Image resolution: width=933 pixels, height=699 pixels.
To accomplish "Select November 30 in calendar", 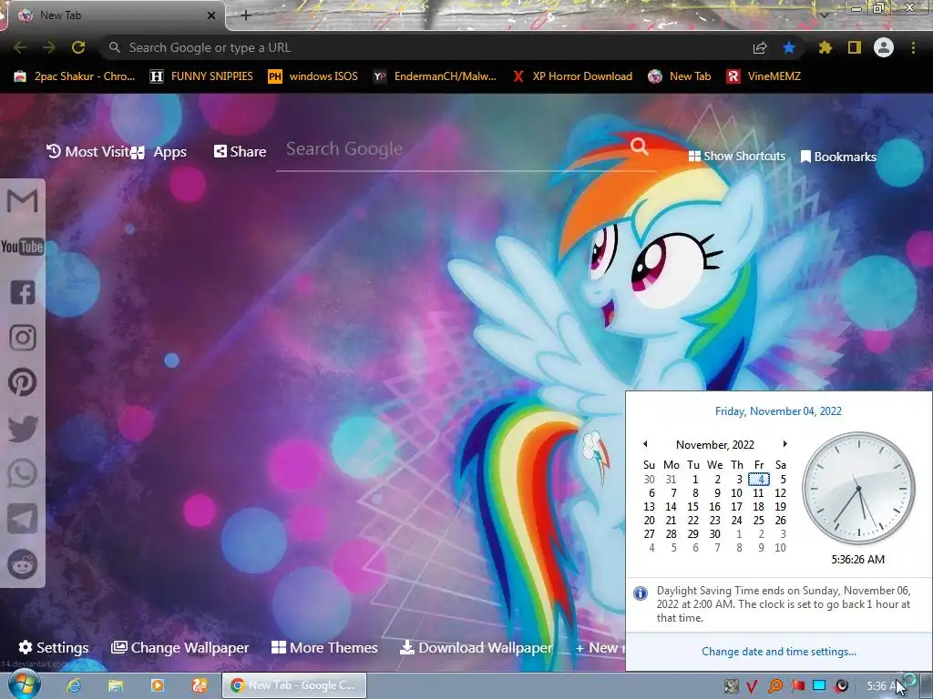I will point(714,533).
